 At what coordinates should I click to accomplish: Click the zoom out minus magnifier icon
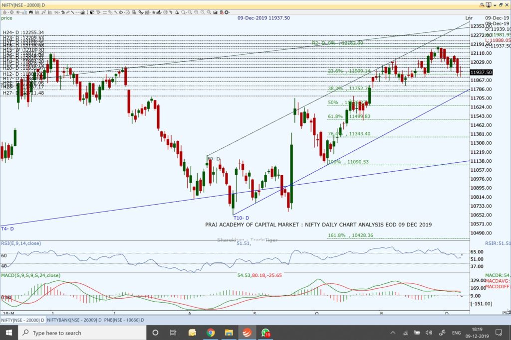pos(203,12)
